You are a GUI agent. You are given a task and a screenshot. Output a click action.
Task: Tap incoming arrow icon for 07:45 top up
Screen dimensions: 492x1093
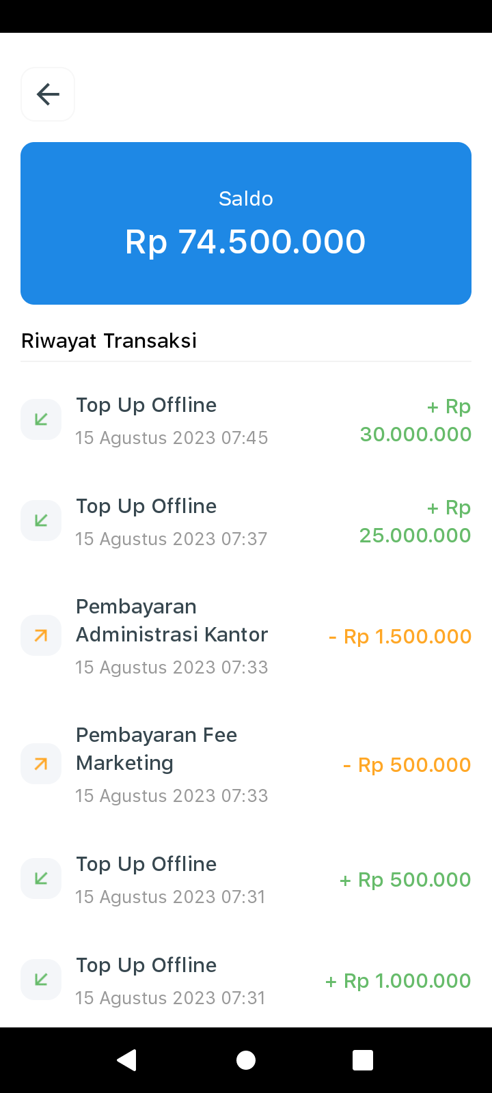pyautogui.click(x=41, y=419)
